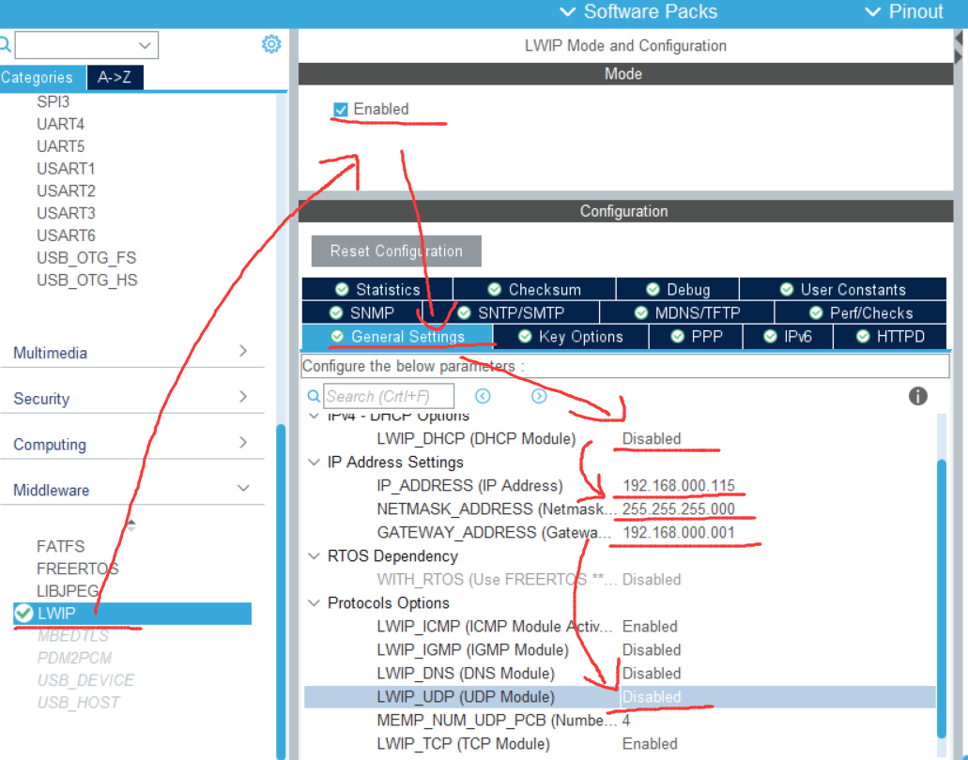Go to next search result arrow
The width and height of the screenshot is (968, 760).
[x=539, y=396]
